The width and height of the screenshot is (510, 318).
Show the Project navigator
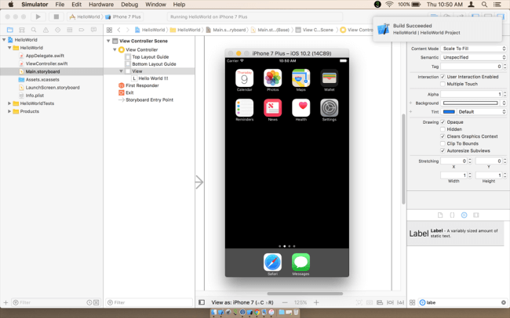tap(9, 30)
